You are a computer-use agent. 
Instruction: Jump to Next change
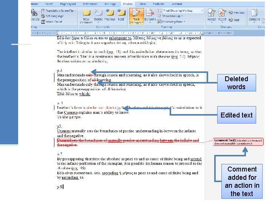pyautogui.click(x=234, y=20)
